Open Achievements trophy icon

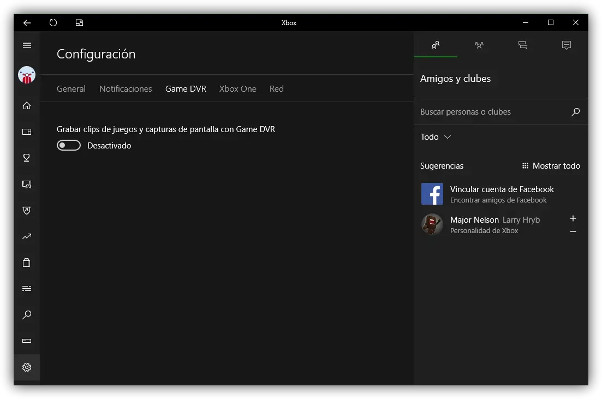[x=27, y=158]
